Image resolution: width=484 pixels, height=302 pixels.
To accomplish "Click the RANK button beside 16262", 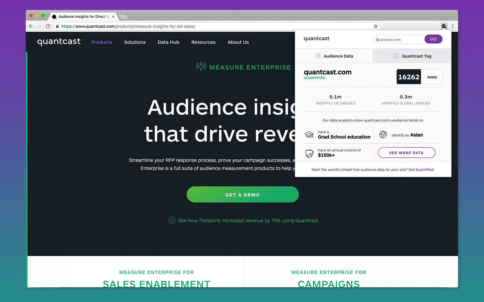I will point(432,77).
